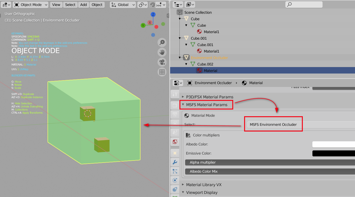Open the Render properties tab

click(x=175, y=105)
